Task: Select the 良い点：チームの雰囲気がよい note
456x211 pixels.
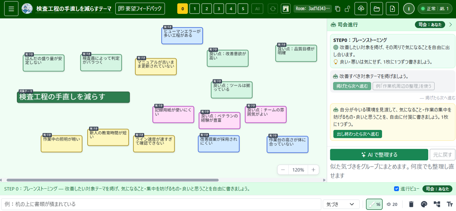Action: click(x=266, y=115)
